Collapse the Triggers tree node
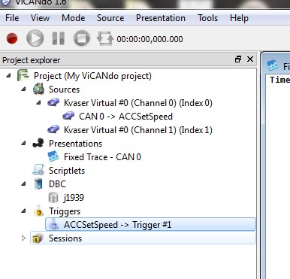Screen dimensions: 290x279 23,211
